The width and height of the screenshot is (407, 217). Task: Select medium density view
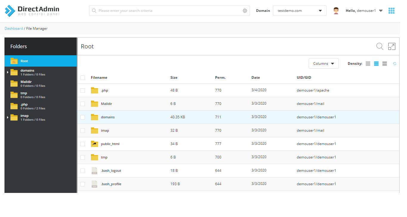tap(376, 64)
